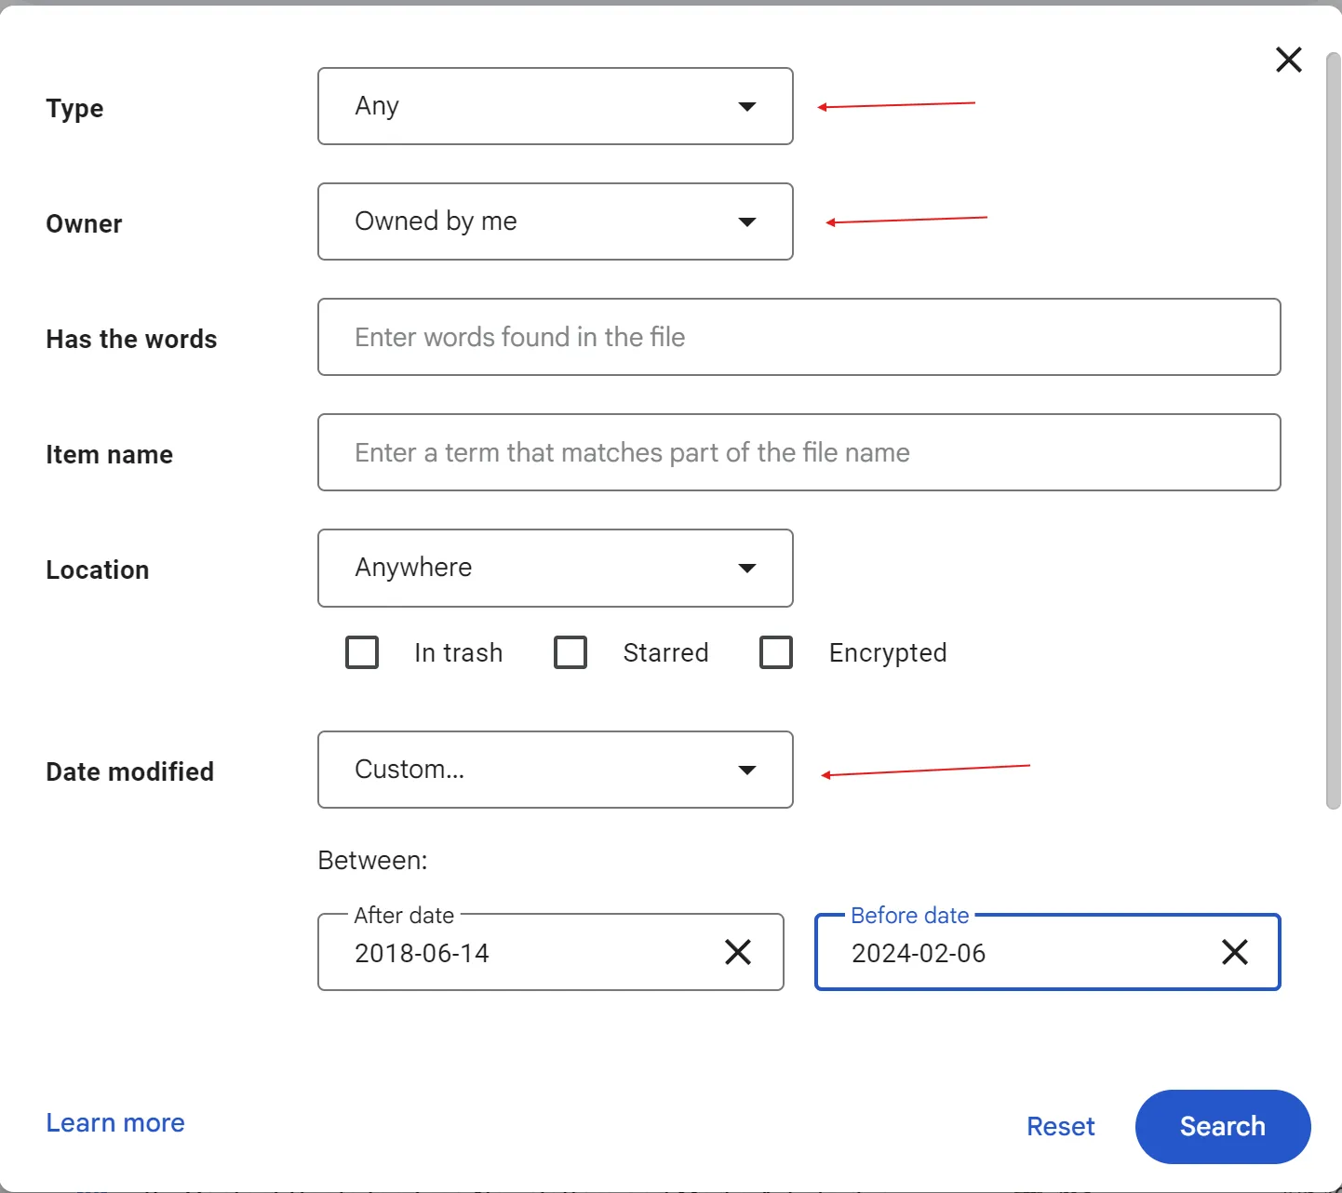Open the Learn more link
Screen dimensions: 1342x1193
115,1123
